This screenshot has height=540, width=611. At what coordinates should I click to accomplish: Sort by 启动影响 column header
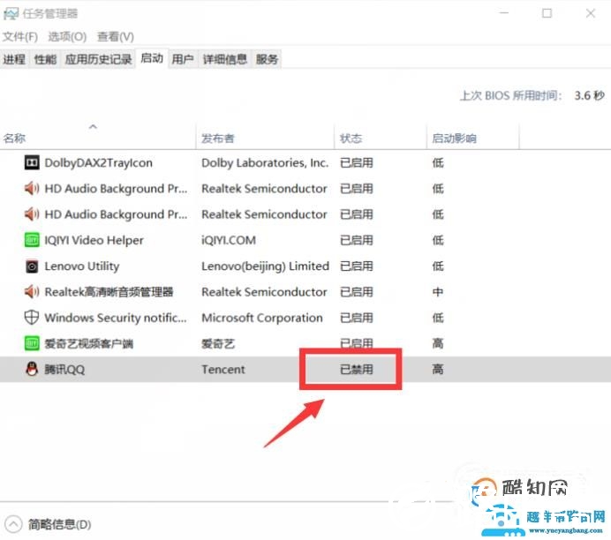[x=454, y=139]
